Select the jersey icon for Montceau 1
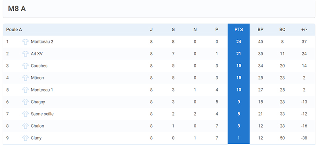Screen dimensions: 319x145 pos(25,90)
